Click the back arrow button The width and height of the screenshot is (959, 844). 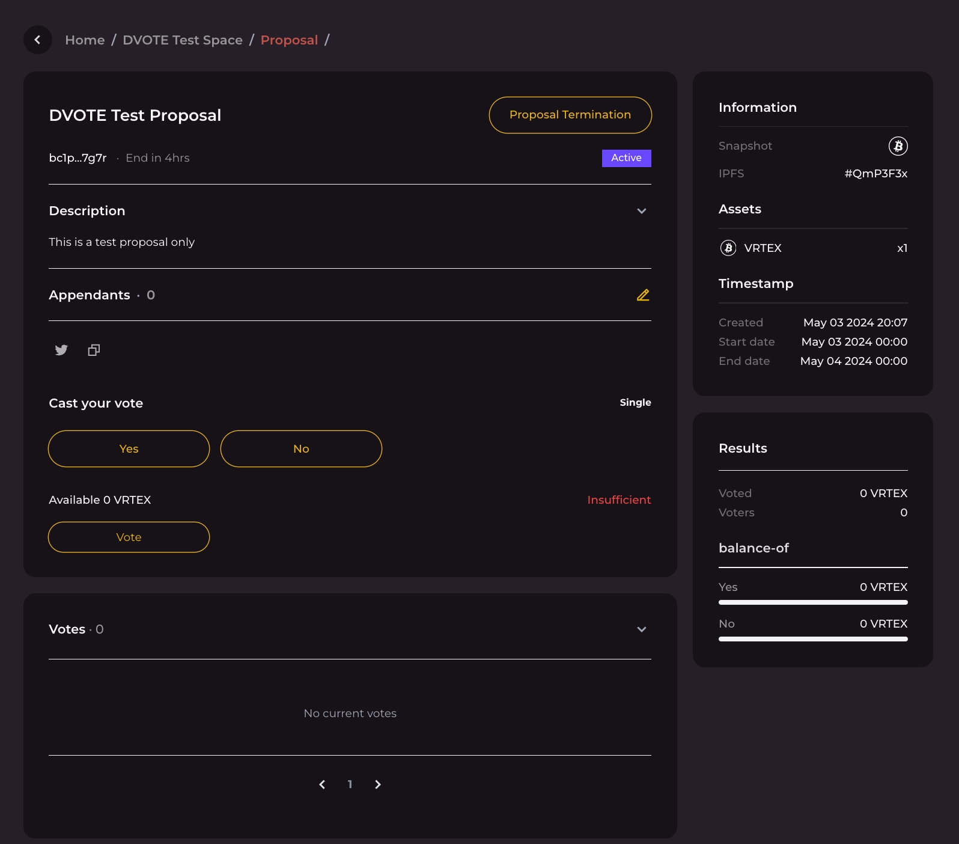pyautogui.click(x=37, y=40)
